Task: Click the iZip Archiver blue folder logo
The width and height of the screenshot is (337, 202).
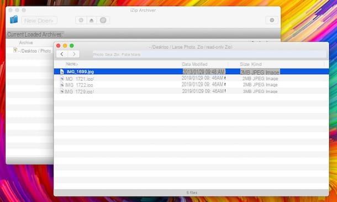Action: point(14,20)
